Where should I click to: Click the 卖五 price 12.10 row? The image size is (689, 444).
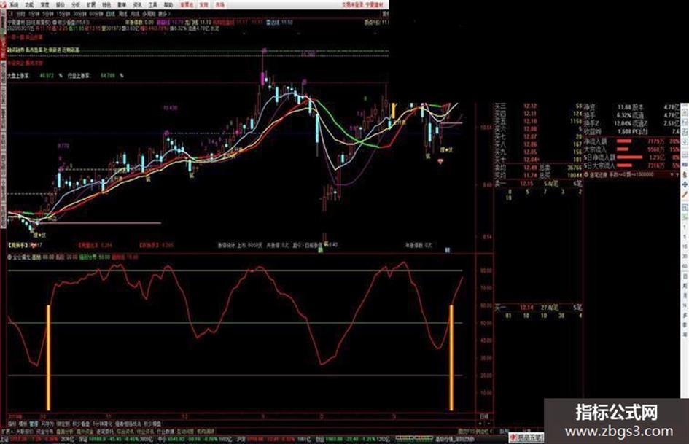(x=539, y=121)
